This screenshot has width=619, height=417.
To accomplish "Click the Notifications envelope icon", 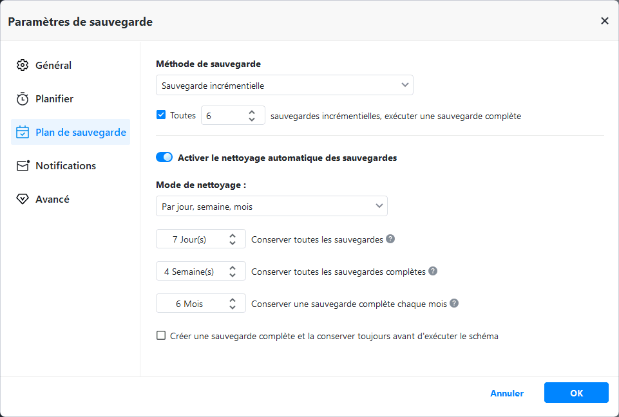I will (23, 166).
